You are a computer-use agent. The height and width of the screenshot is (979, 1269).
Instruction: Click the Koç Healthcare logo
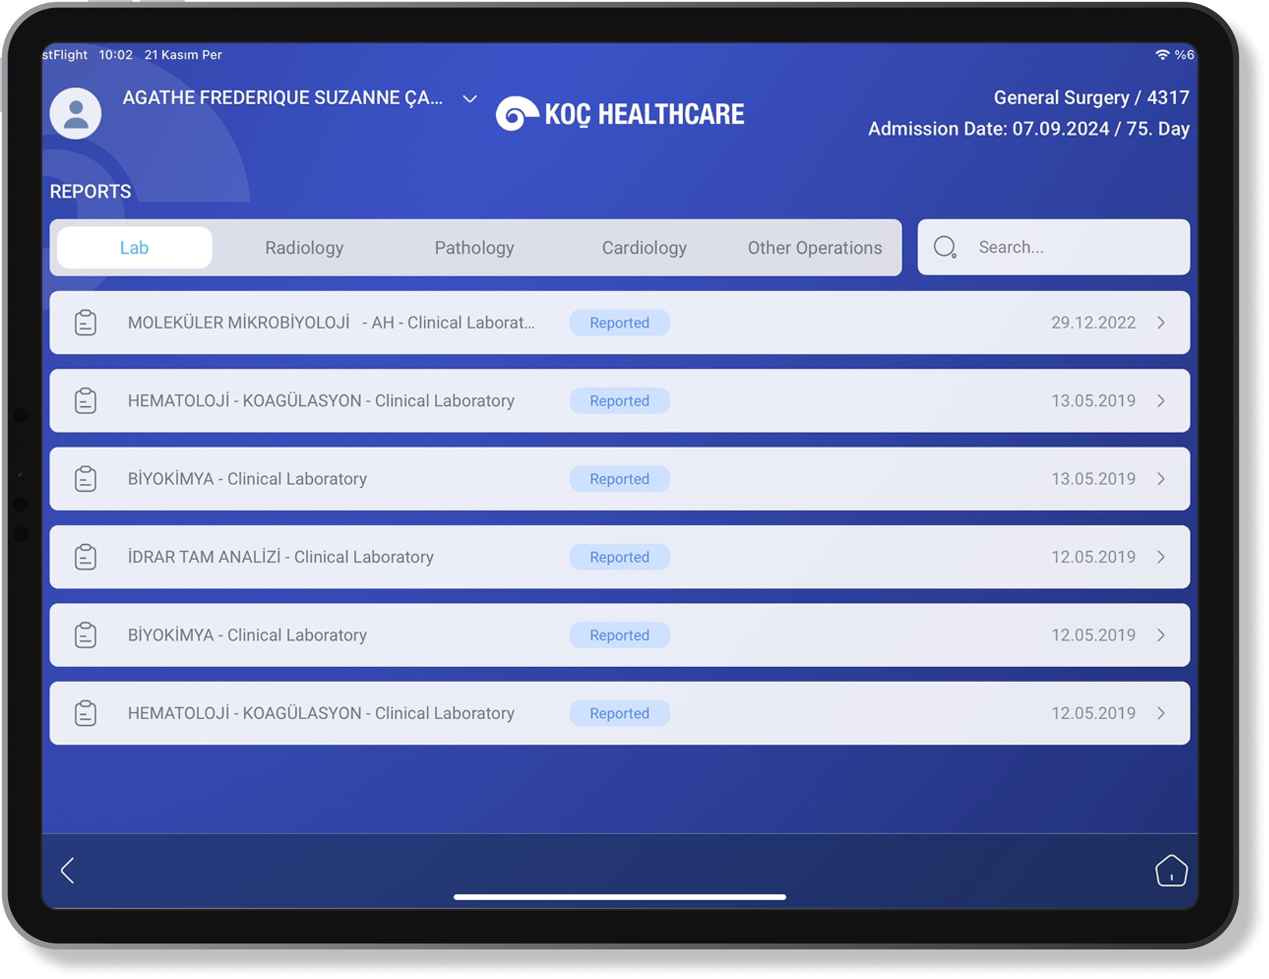tap(619, 114)
